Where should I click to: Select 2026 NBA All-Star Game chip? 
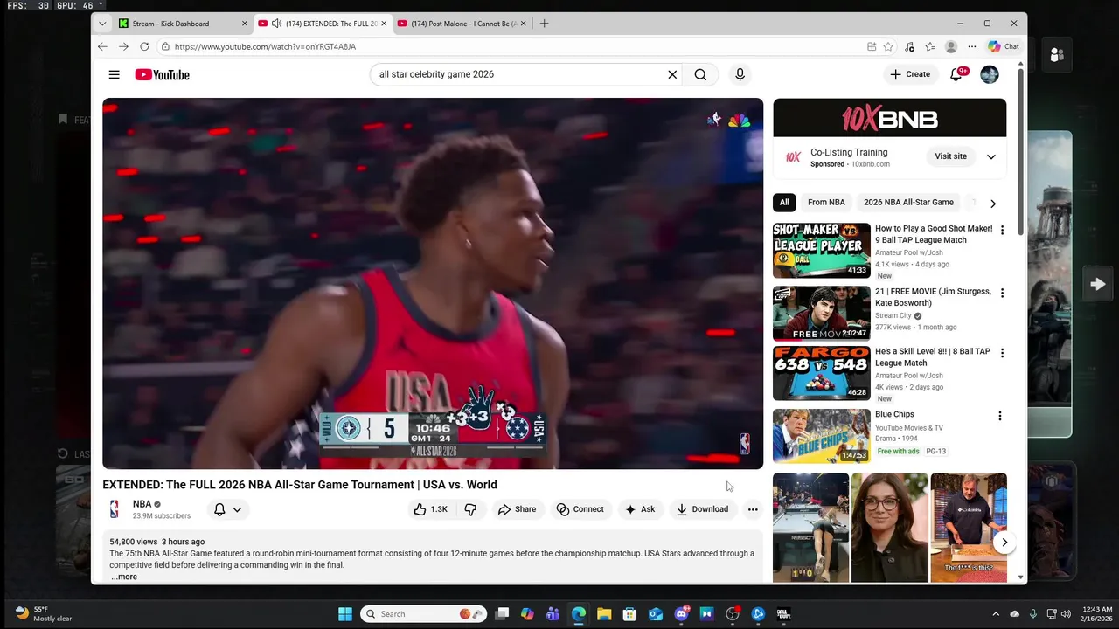pyautogui.click(x=908, y=203)
